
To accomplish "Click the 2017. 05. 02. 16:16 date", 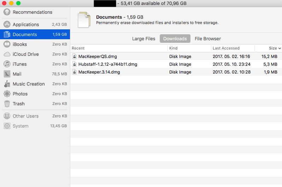I will click(231, 57).
